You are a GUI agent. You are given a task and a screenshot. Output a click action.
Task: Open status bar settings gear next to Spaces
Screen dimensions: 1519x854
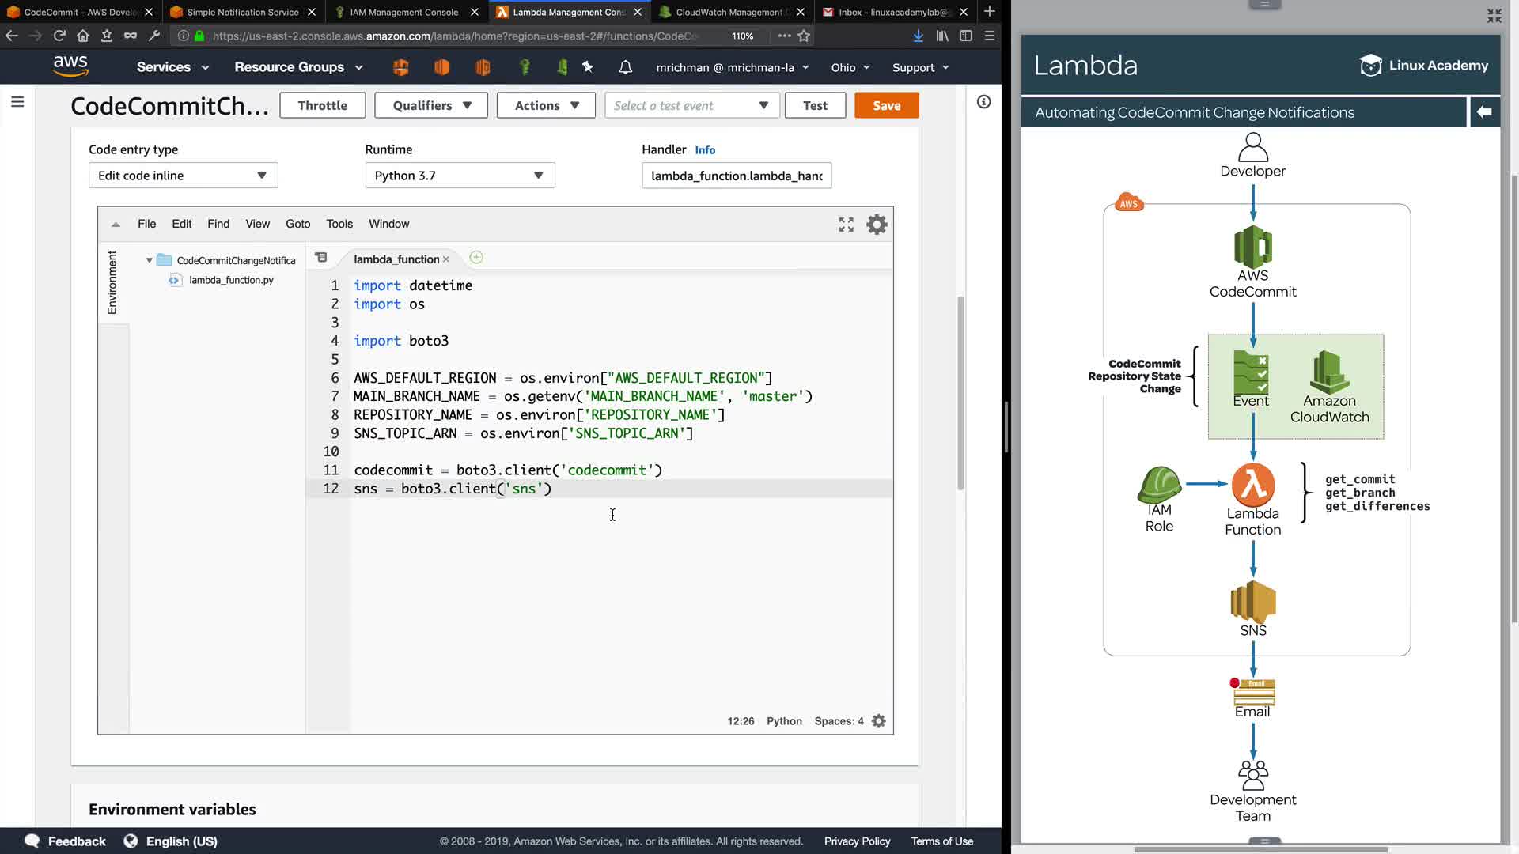point(878,721)
